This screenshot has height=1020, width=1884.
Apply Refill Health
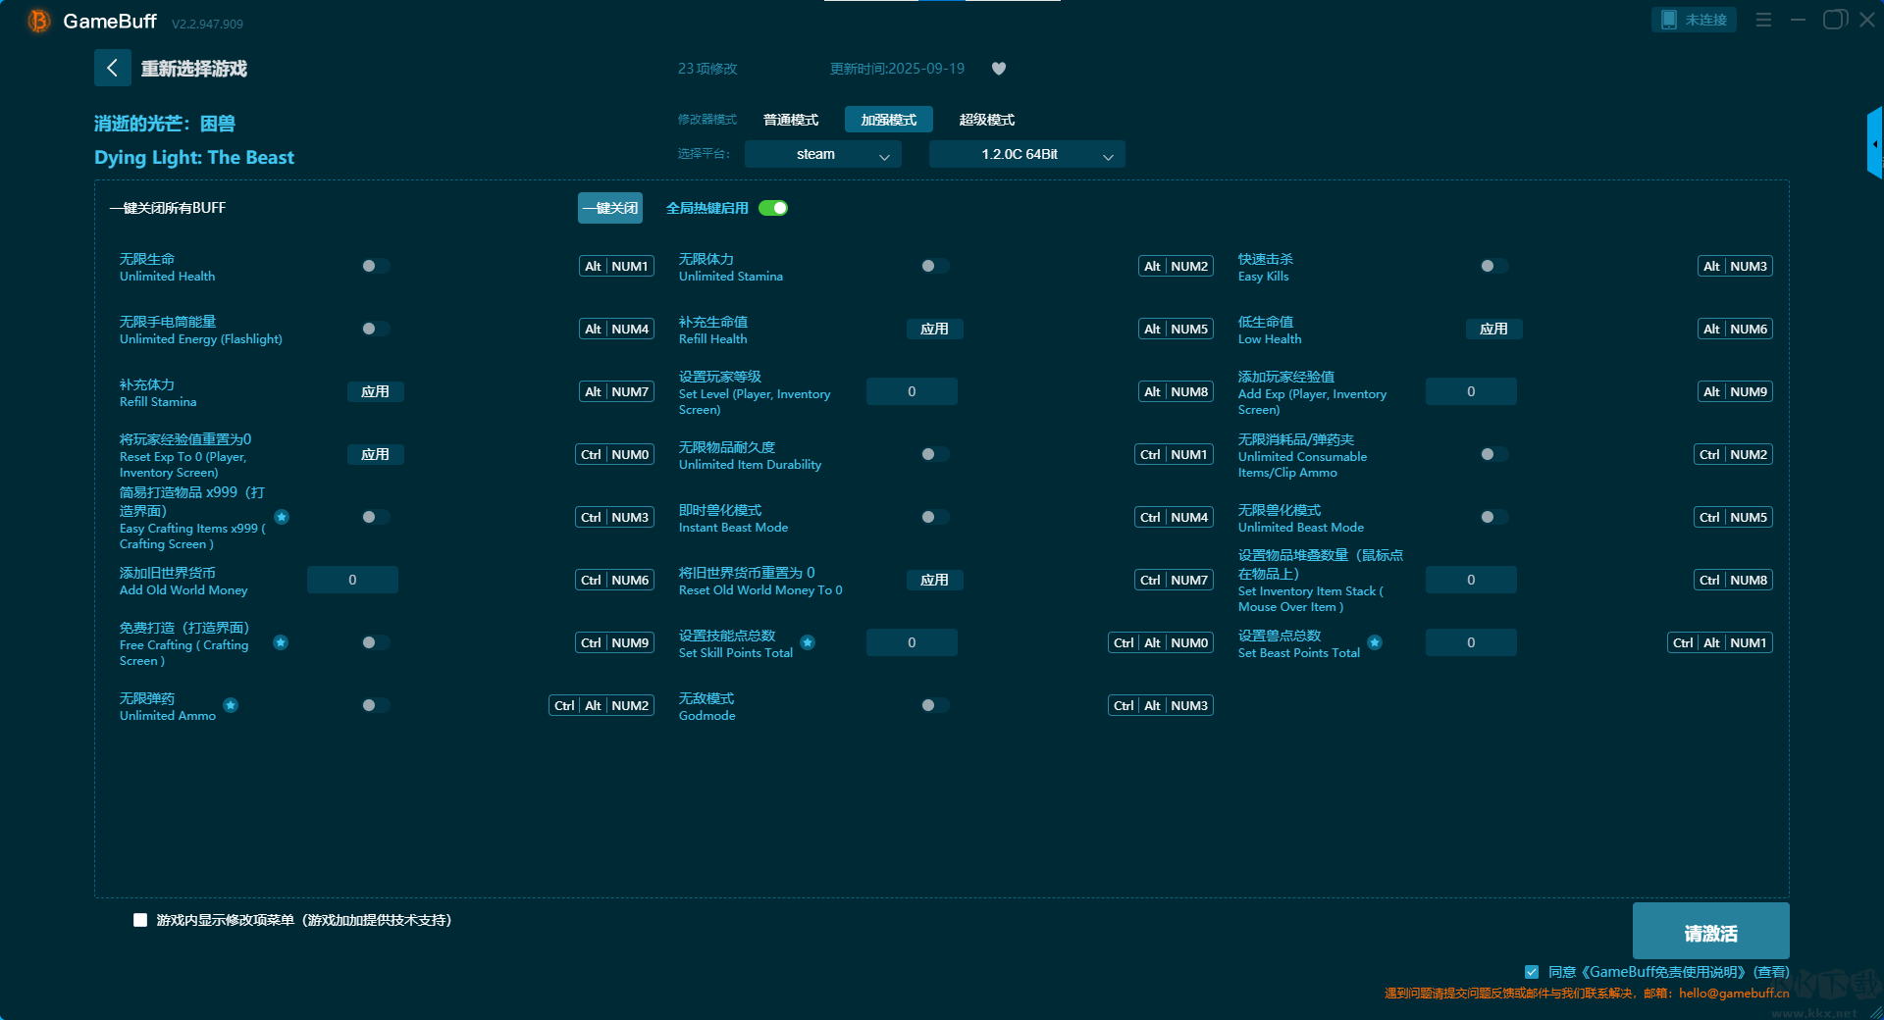pyautogui.click(x=934, y=329)
